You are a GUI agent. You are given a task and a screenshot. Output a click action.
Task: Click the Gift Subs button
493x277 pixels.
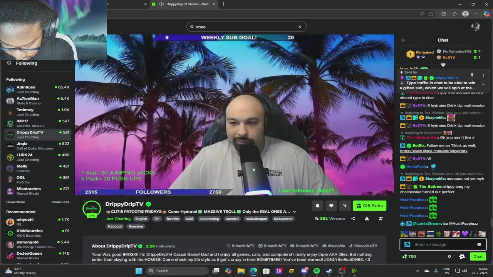370,206
